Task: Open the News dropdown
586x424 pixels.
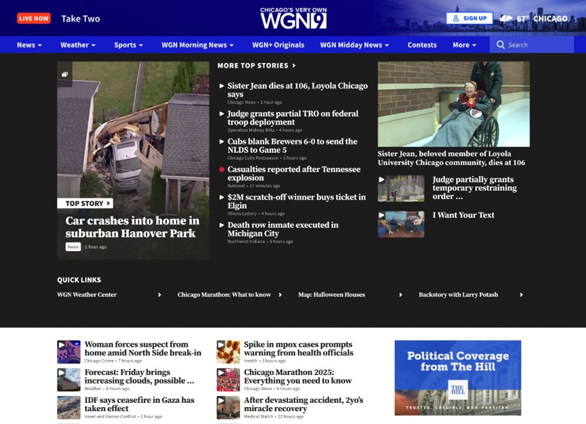Action: (x=27, y=45)
